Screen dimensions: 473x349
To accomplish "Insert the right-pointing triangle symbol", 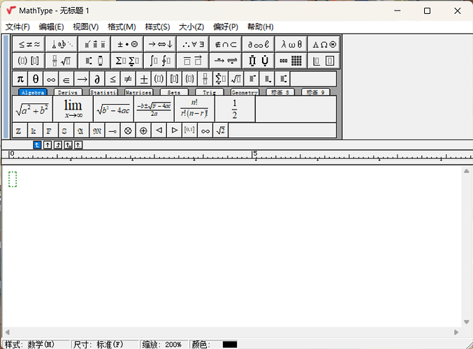I will click(175, 131).
